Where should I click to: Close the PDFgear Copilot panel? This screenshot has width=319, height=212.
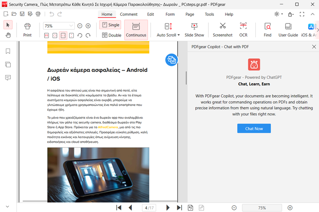point(314,47)
